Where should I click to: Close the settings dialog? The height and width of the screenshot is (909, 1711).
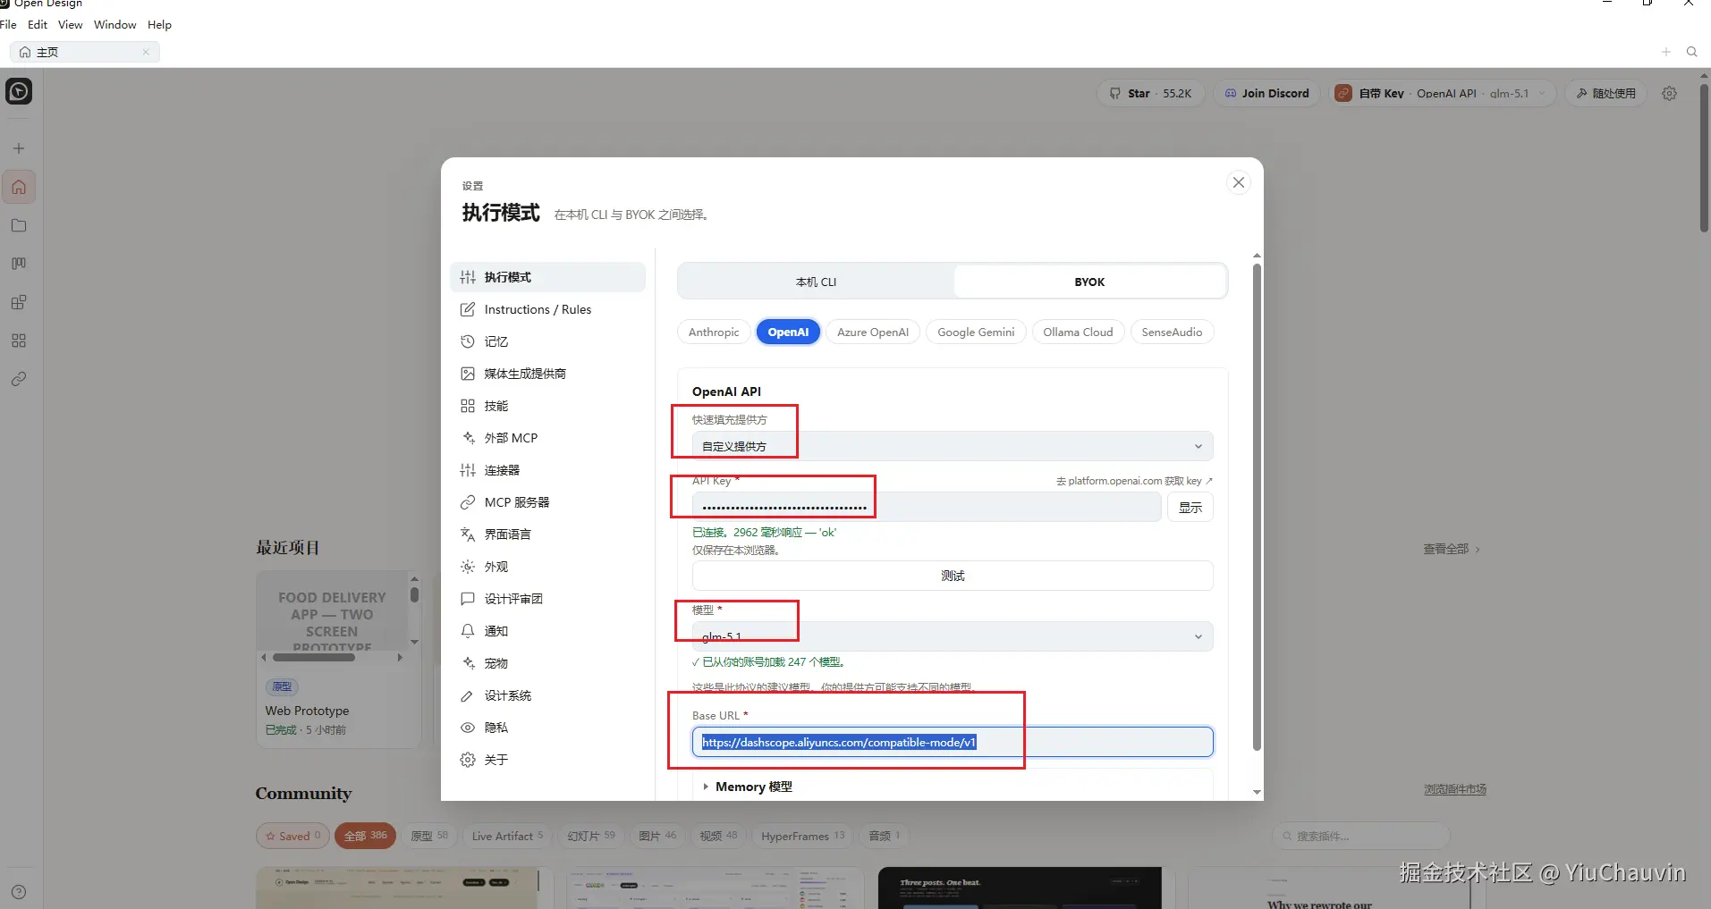click(1238, 182)
